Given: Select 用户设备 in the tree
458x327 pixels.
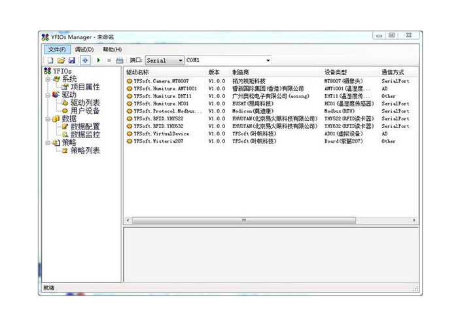Looking at the screenshot, I should pos(85,111).
